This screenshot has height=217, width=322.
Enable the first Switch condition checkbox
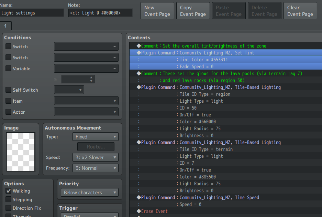click(9, 46)
